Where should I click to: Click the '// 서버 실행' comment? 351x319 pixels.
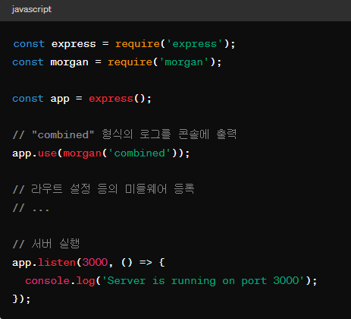(x=46, y=244)
